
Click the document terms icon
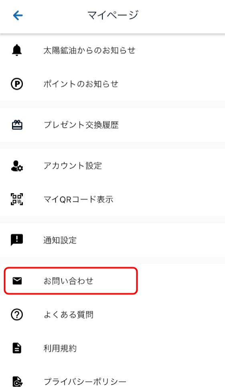click(x=17, y=348)
